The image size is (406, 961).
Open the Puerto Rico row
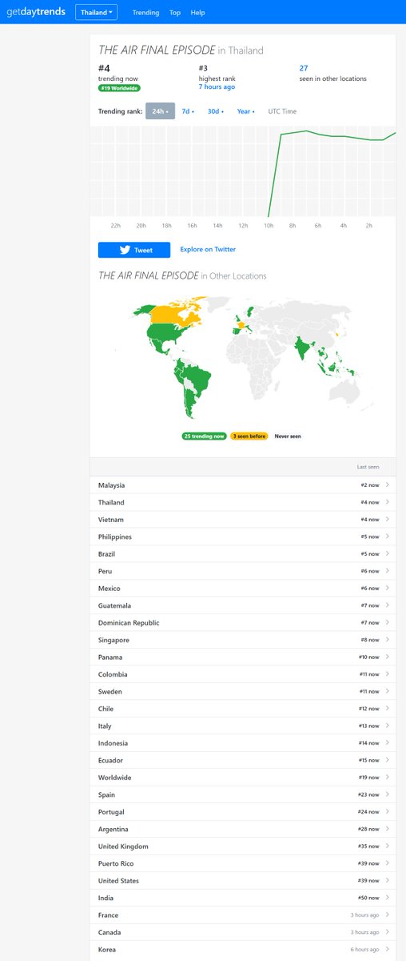tap(243, 864)
